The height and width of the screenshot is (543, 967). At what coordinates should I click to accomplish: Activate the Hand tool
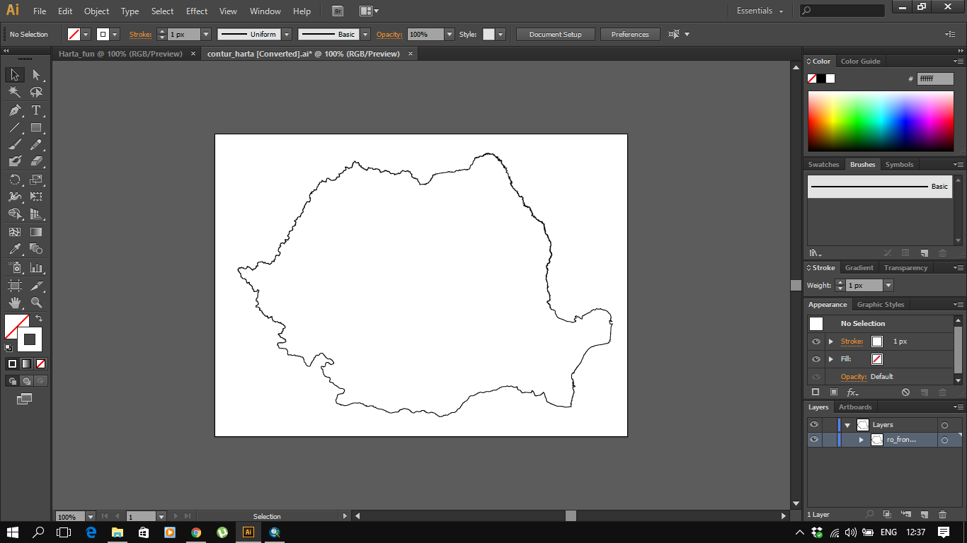[x=15, y=303]
